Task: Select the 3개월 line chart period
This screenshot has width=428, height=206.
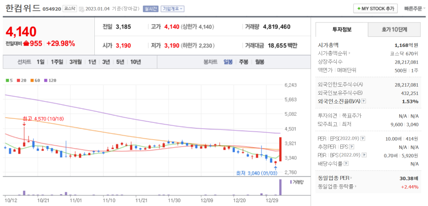Action: coord(76,62)
